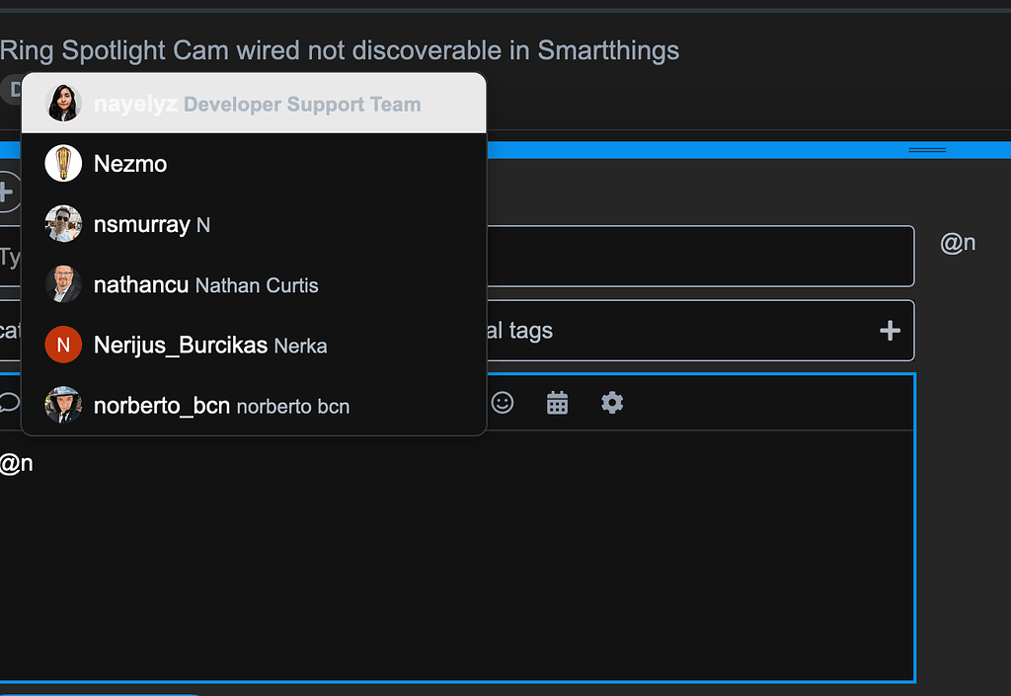Click the orange N avatar for Nerijus_Burcikas
Screen dimensions: 1011x696
[x=63, y=345]
